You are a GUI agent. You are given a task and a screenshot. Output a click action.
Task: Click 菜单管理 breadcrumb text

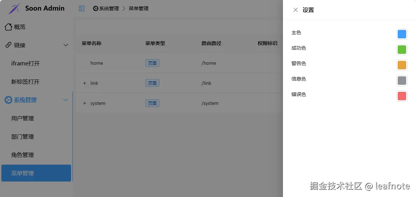click(138, 8)
